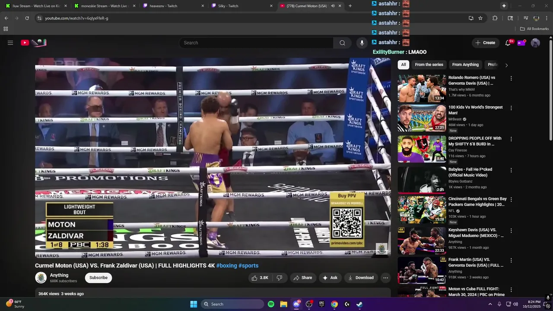Click the YouTube search input field
Screen dimensions: 553x311
pyautogui.click(x=256, y=43)
